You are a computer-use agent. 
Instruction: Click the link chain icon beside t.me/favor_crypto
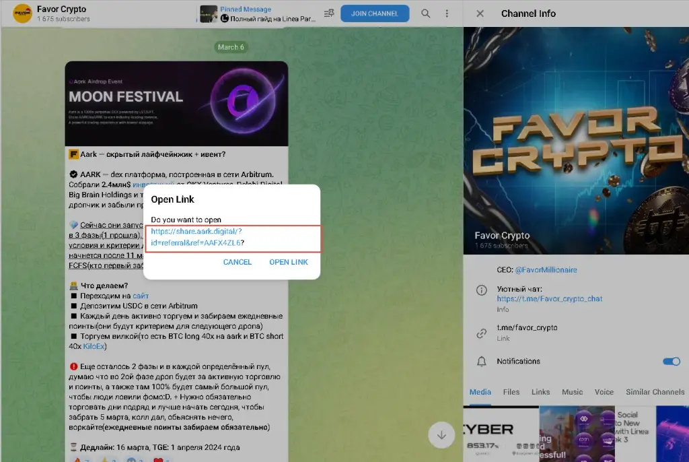[x=482, y=333]
